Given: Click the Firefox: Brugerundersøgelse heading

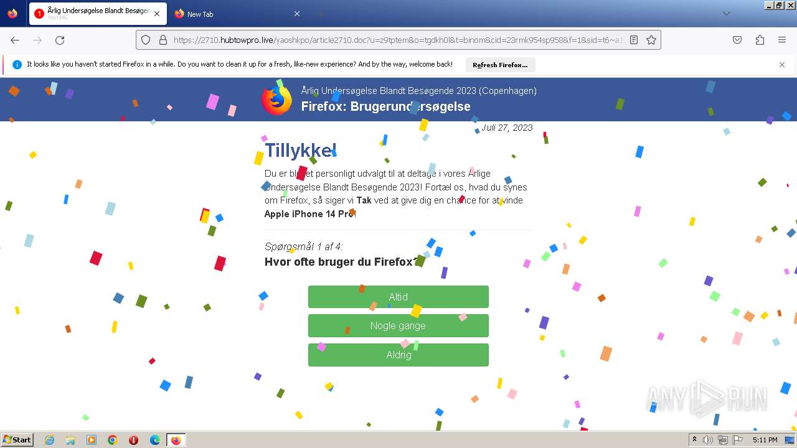Looking at the screenshot, I should (x=385, y=106).
